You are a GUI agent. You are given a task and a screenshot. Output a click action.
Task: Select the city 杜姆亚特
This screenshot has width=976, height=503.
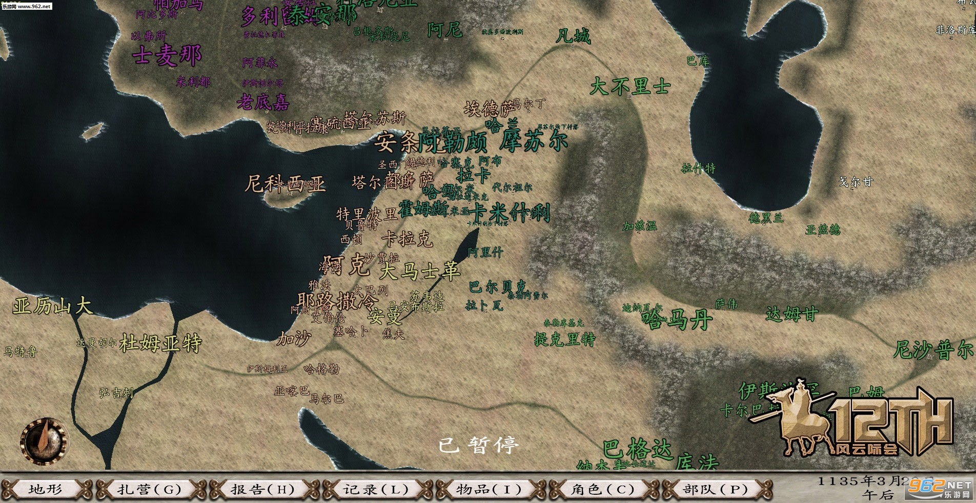click(x=160, y=343)
